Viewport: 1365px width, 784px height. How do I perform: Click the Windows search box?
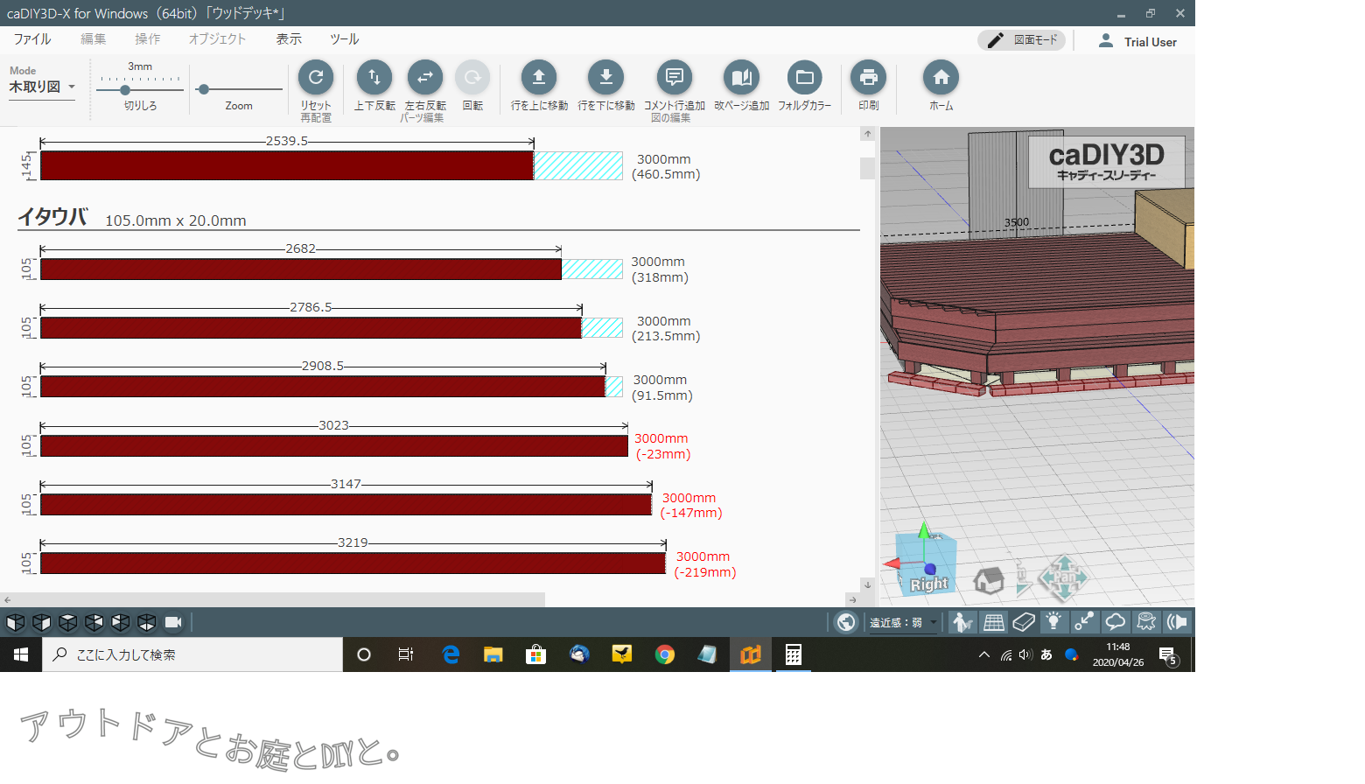point(192,654)
